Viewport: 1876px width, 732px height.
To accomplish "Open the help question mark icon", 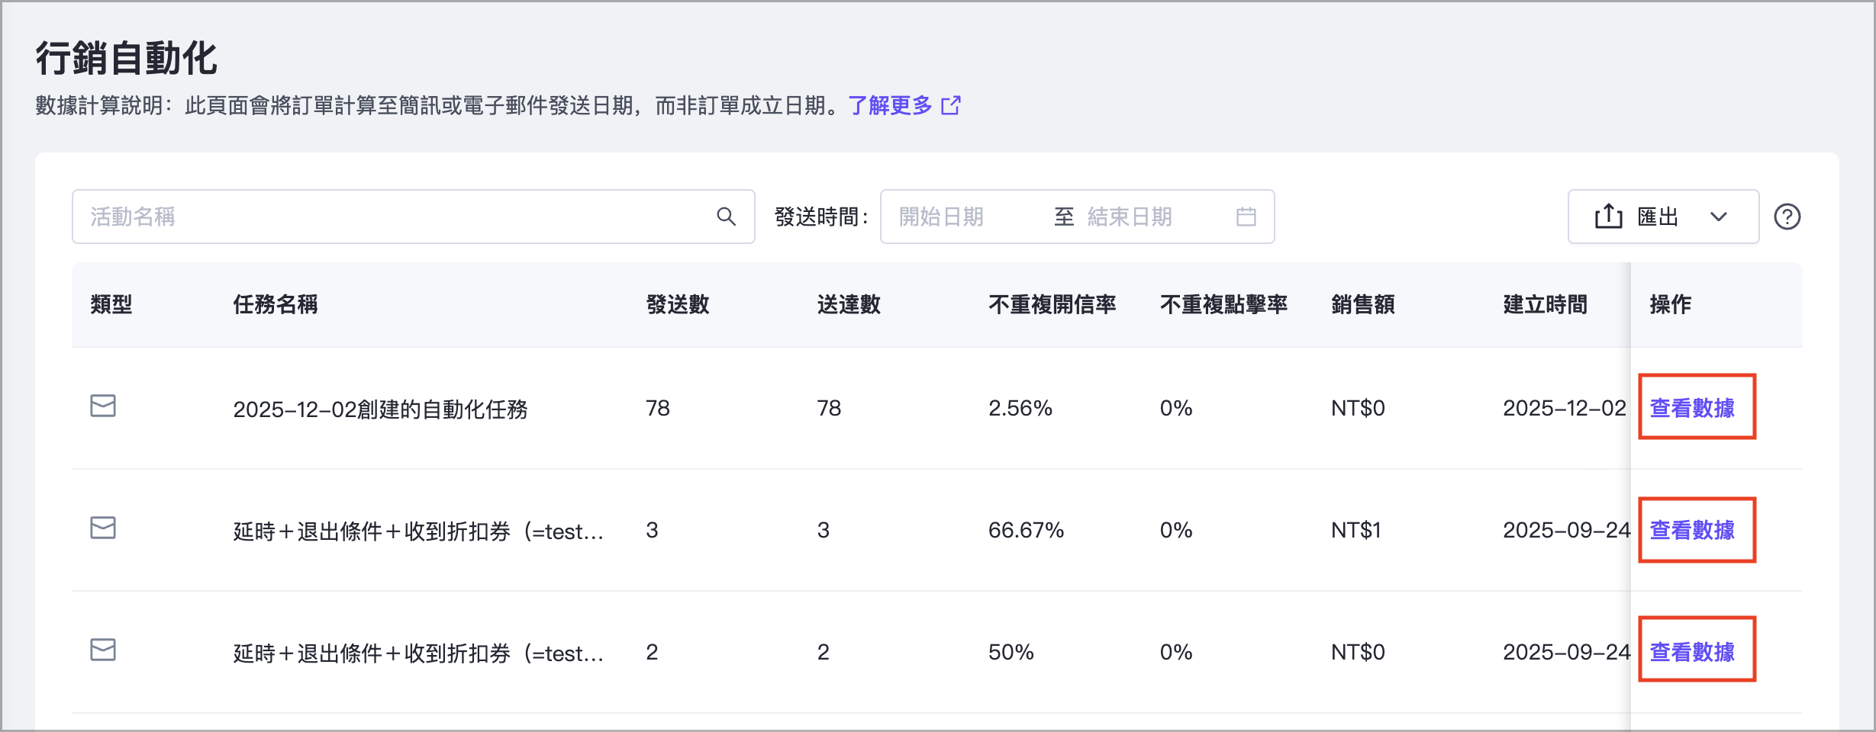I will (x=1787, y=216).
